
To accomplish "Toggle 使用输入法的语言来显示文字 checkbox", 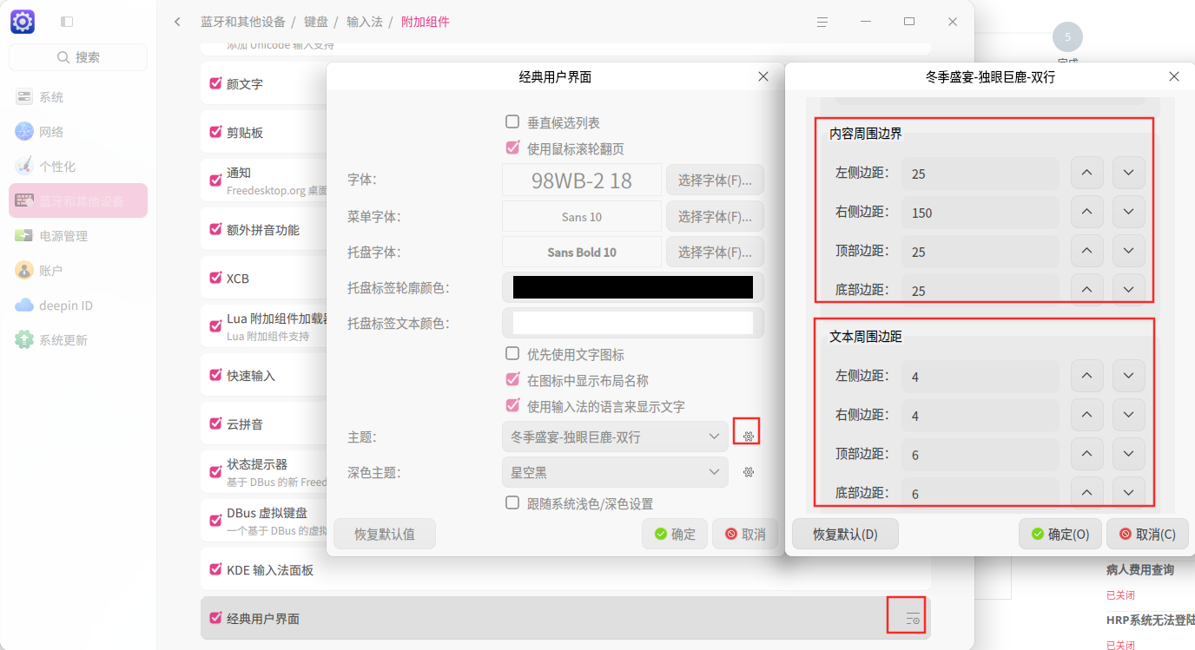I will pos(512,406).
